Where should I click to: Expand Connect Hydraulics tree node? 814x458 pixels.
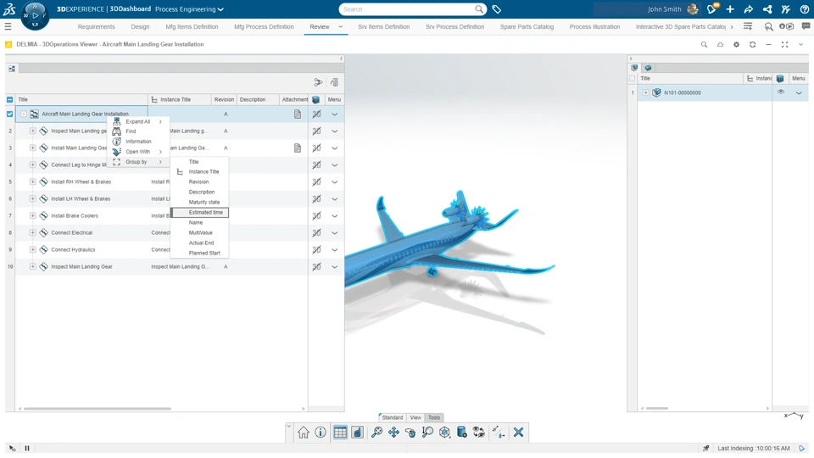coord(33,249)
